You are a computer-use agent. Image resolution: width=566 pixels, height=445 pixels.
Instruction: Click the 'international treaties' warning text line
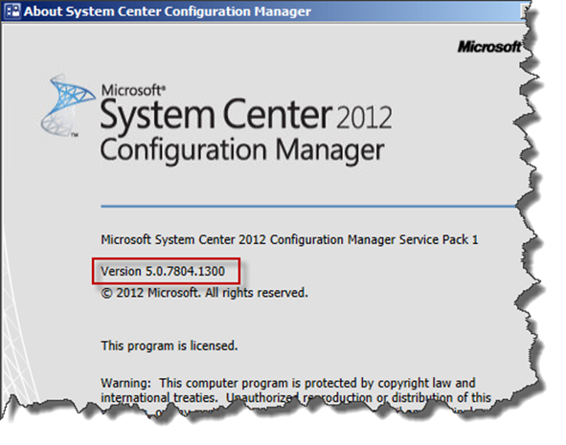[x=296, y=398]
